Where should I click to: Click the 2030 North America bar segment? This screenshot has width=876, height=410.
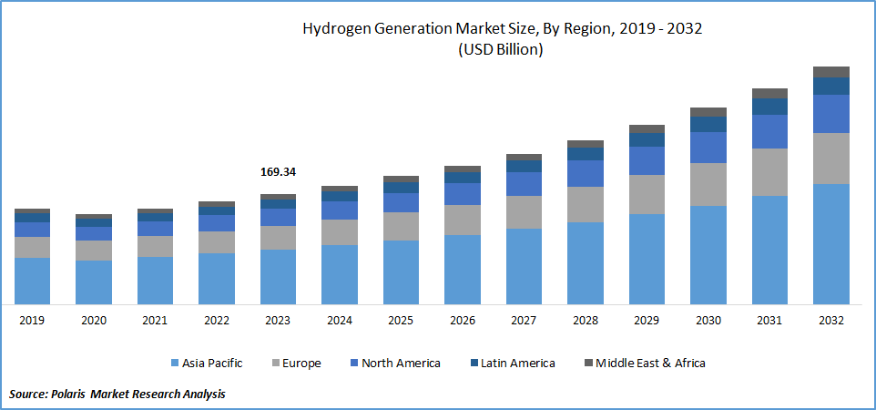708,148
